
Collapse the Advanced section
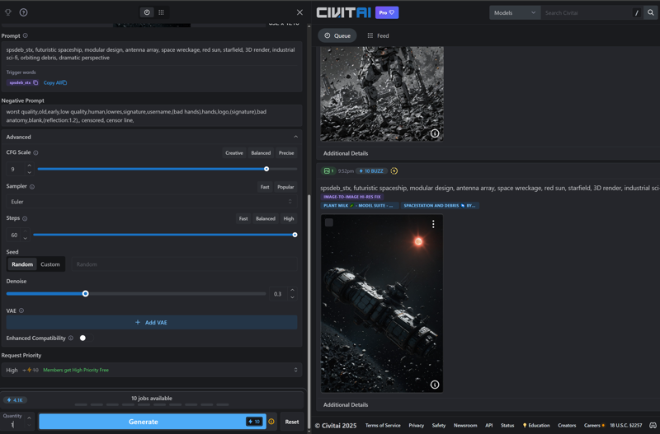point(295,137)
